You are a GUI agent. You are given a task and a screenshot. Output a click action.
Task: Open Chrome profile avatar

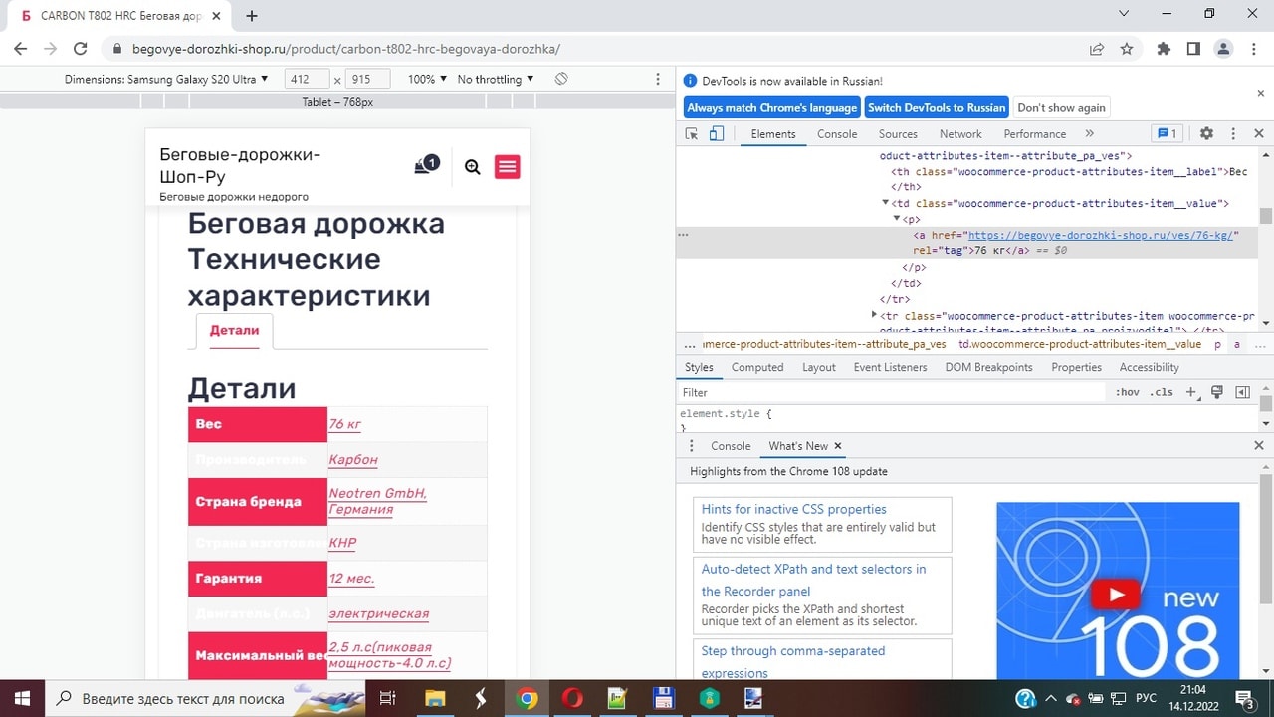point(1223,48)
